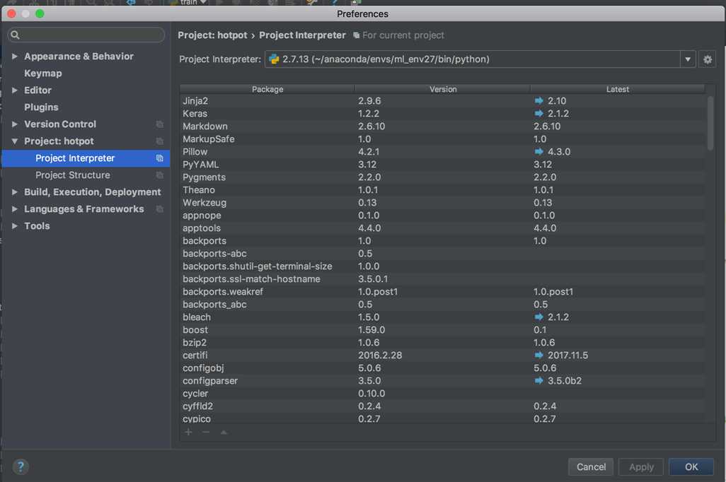The width and height of the screenshot is (726, 482).
Task: Click the Python logo in interpreter field
Action: click(274, 59)
